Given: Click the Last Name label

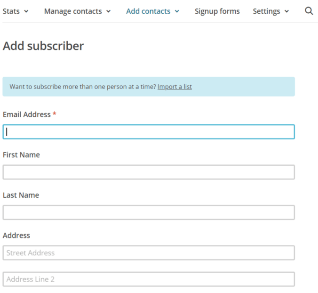Looking at the screenshot, I should (21, 195).
